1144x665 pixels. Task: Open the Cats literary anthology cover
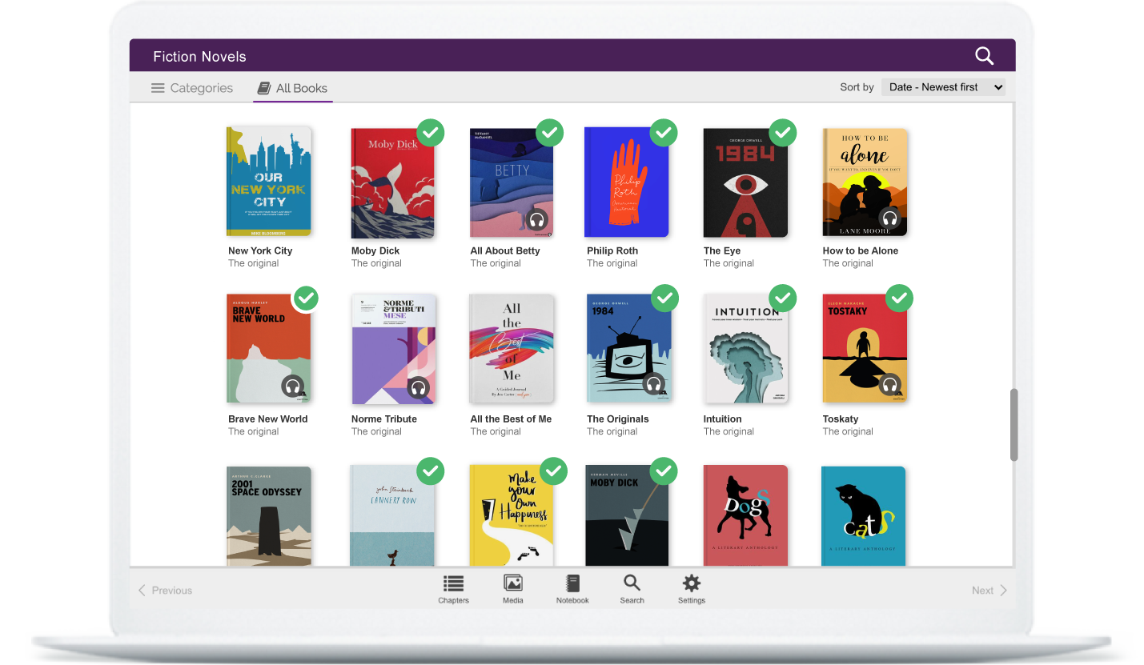click(x=863, y=516)
